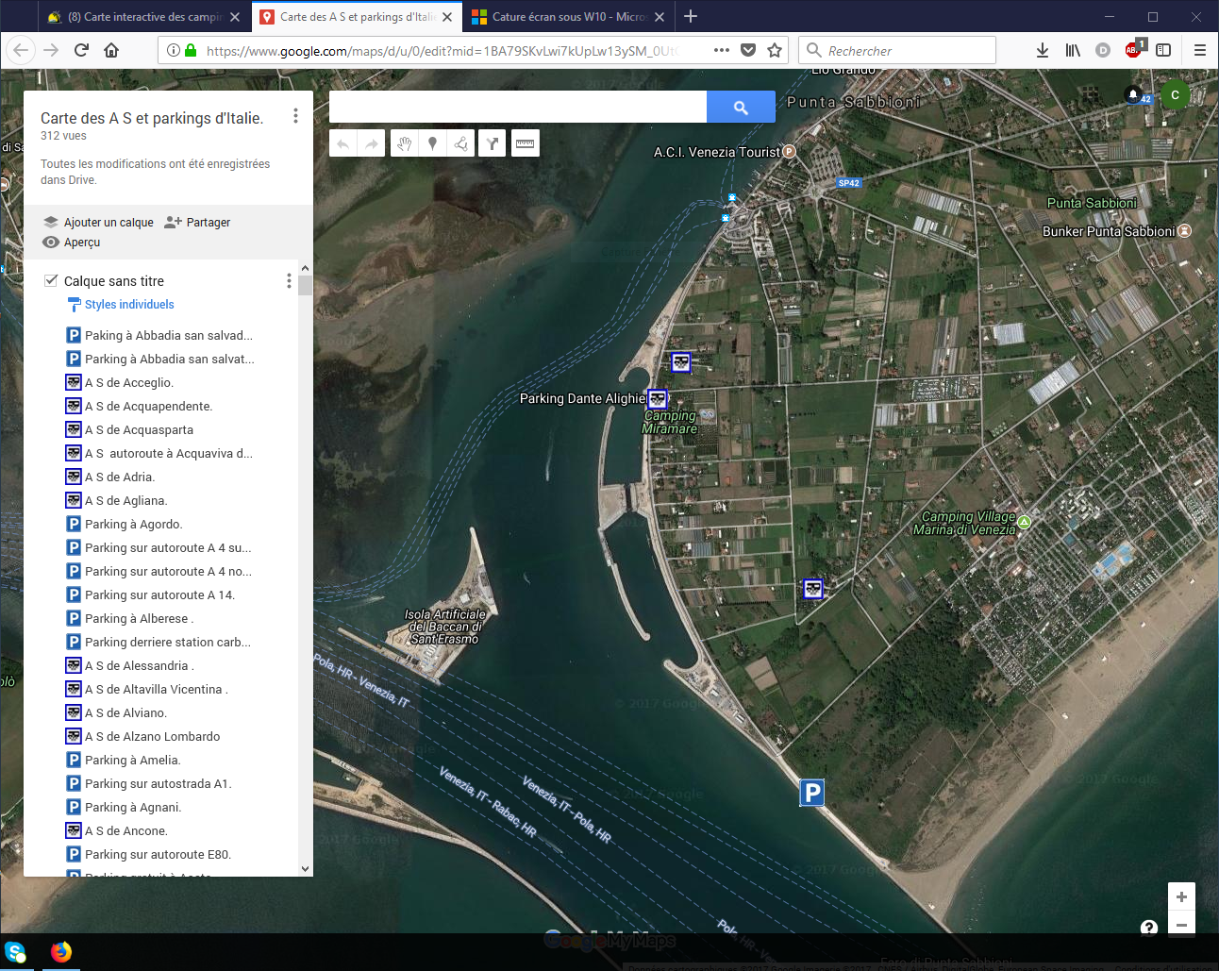1219x971 pixels.
Task: Select the measure distances ruler tool
Action: pos(526,143)
